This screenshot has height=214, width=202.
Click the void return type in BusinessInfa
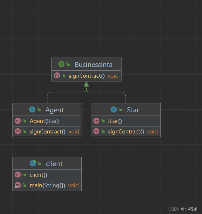(x=113, y=76)
